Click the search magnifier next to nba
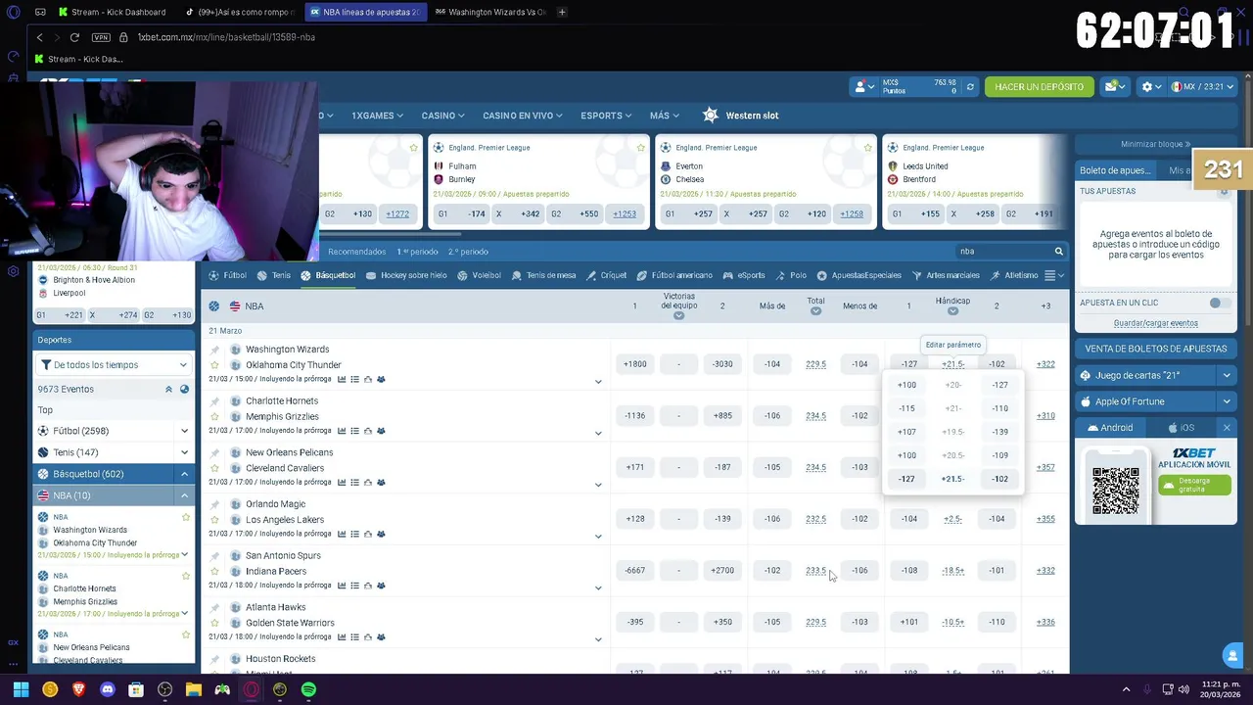 click(1058, 252)
